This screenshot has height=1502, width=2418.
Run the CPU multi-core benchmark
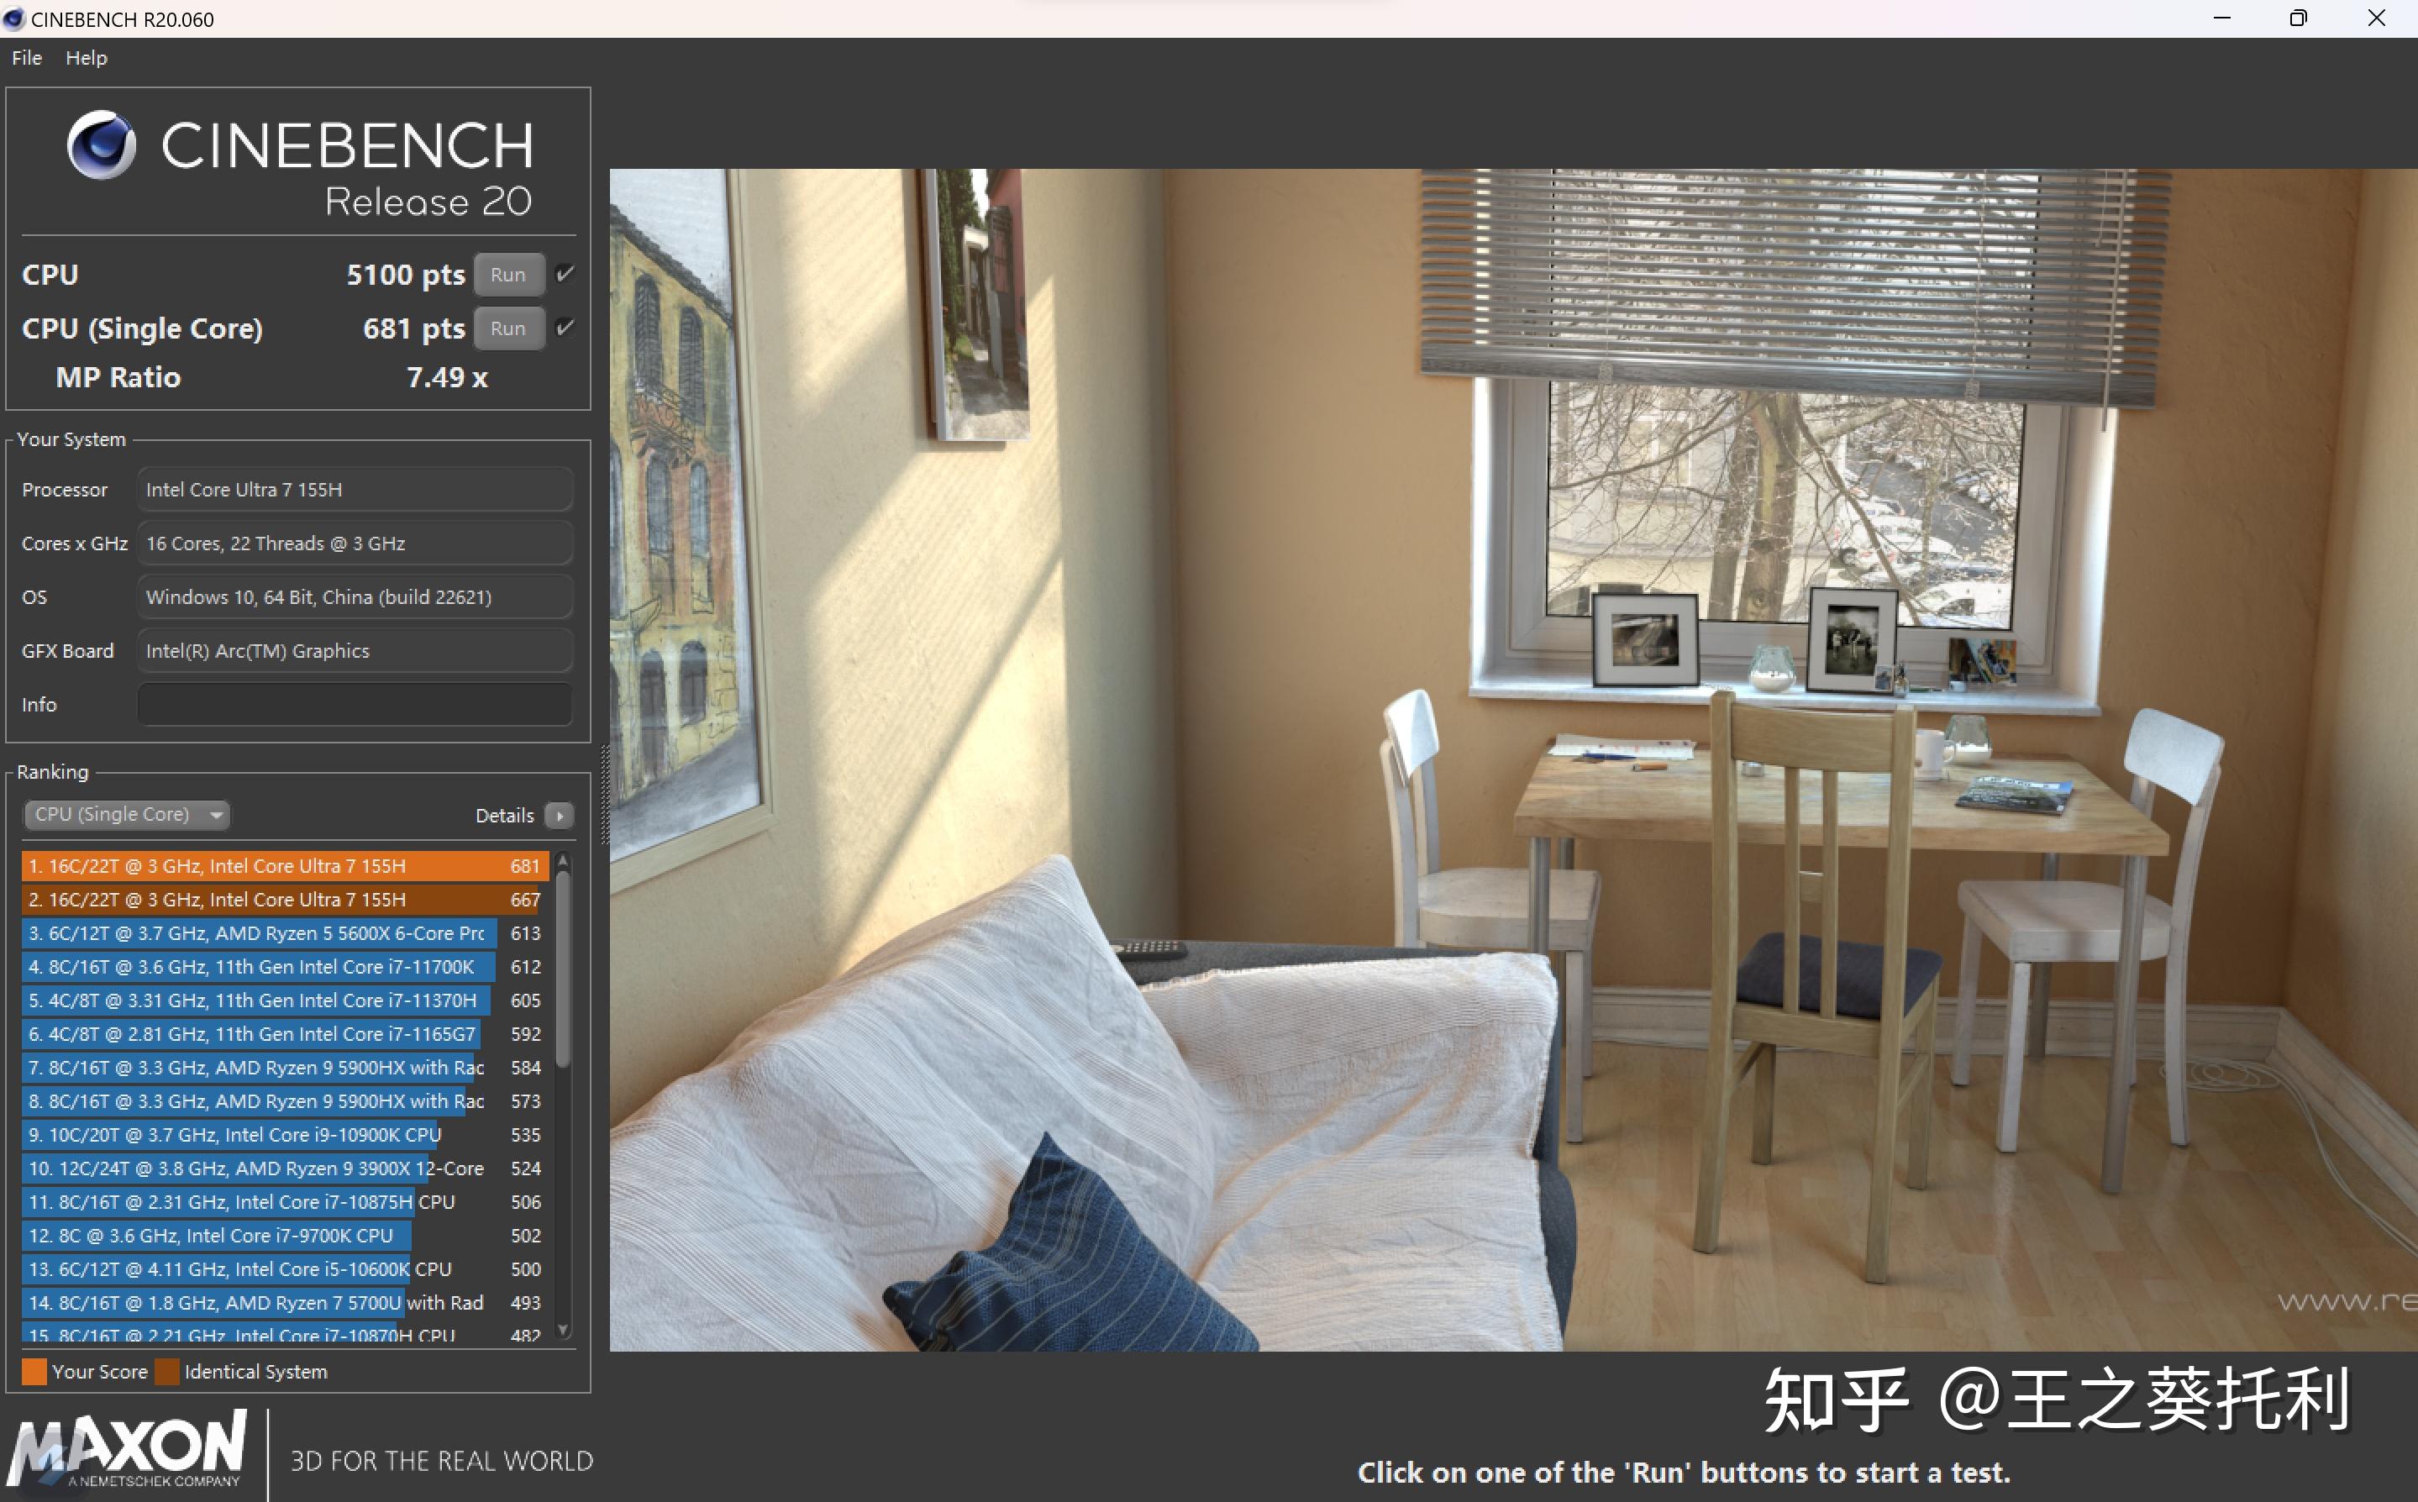(x=508, y=276)
